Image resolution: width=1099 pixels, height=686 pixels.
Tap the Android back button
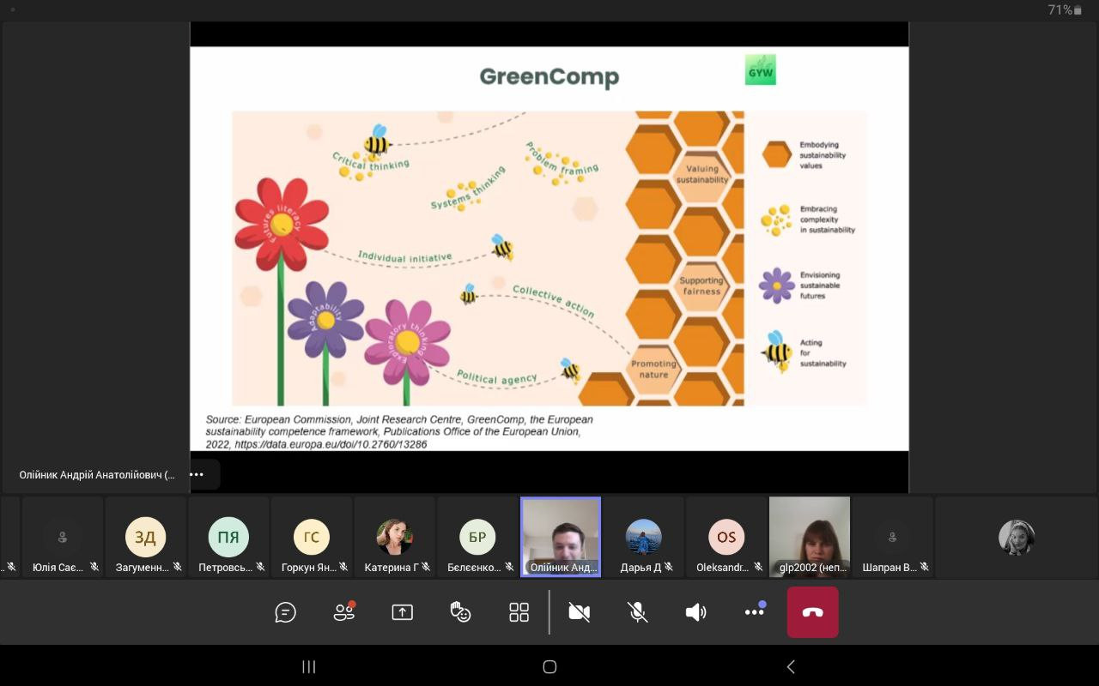tap(791, 666)
